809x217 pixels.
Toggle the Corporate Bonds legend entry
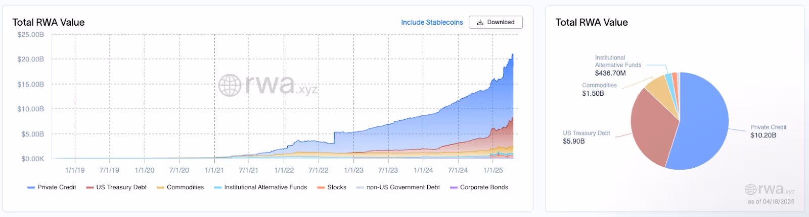click(x=479, y=187)
